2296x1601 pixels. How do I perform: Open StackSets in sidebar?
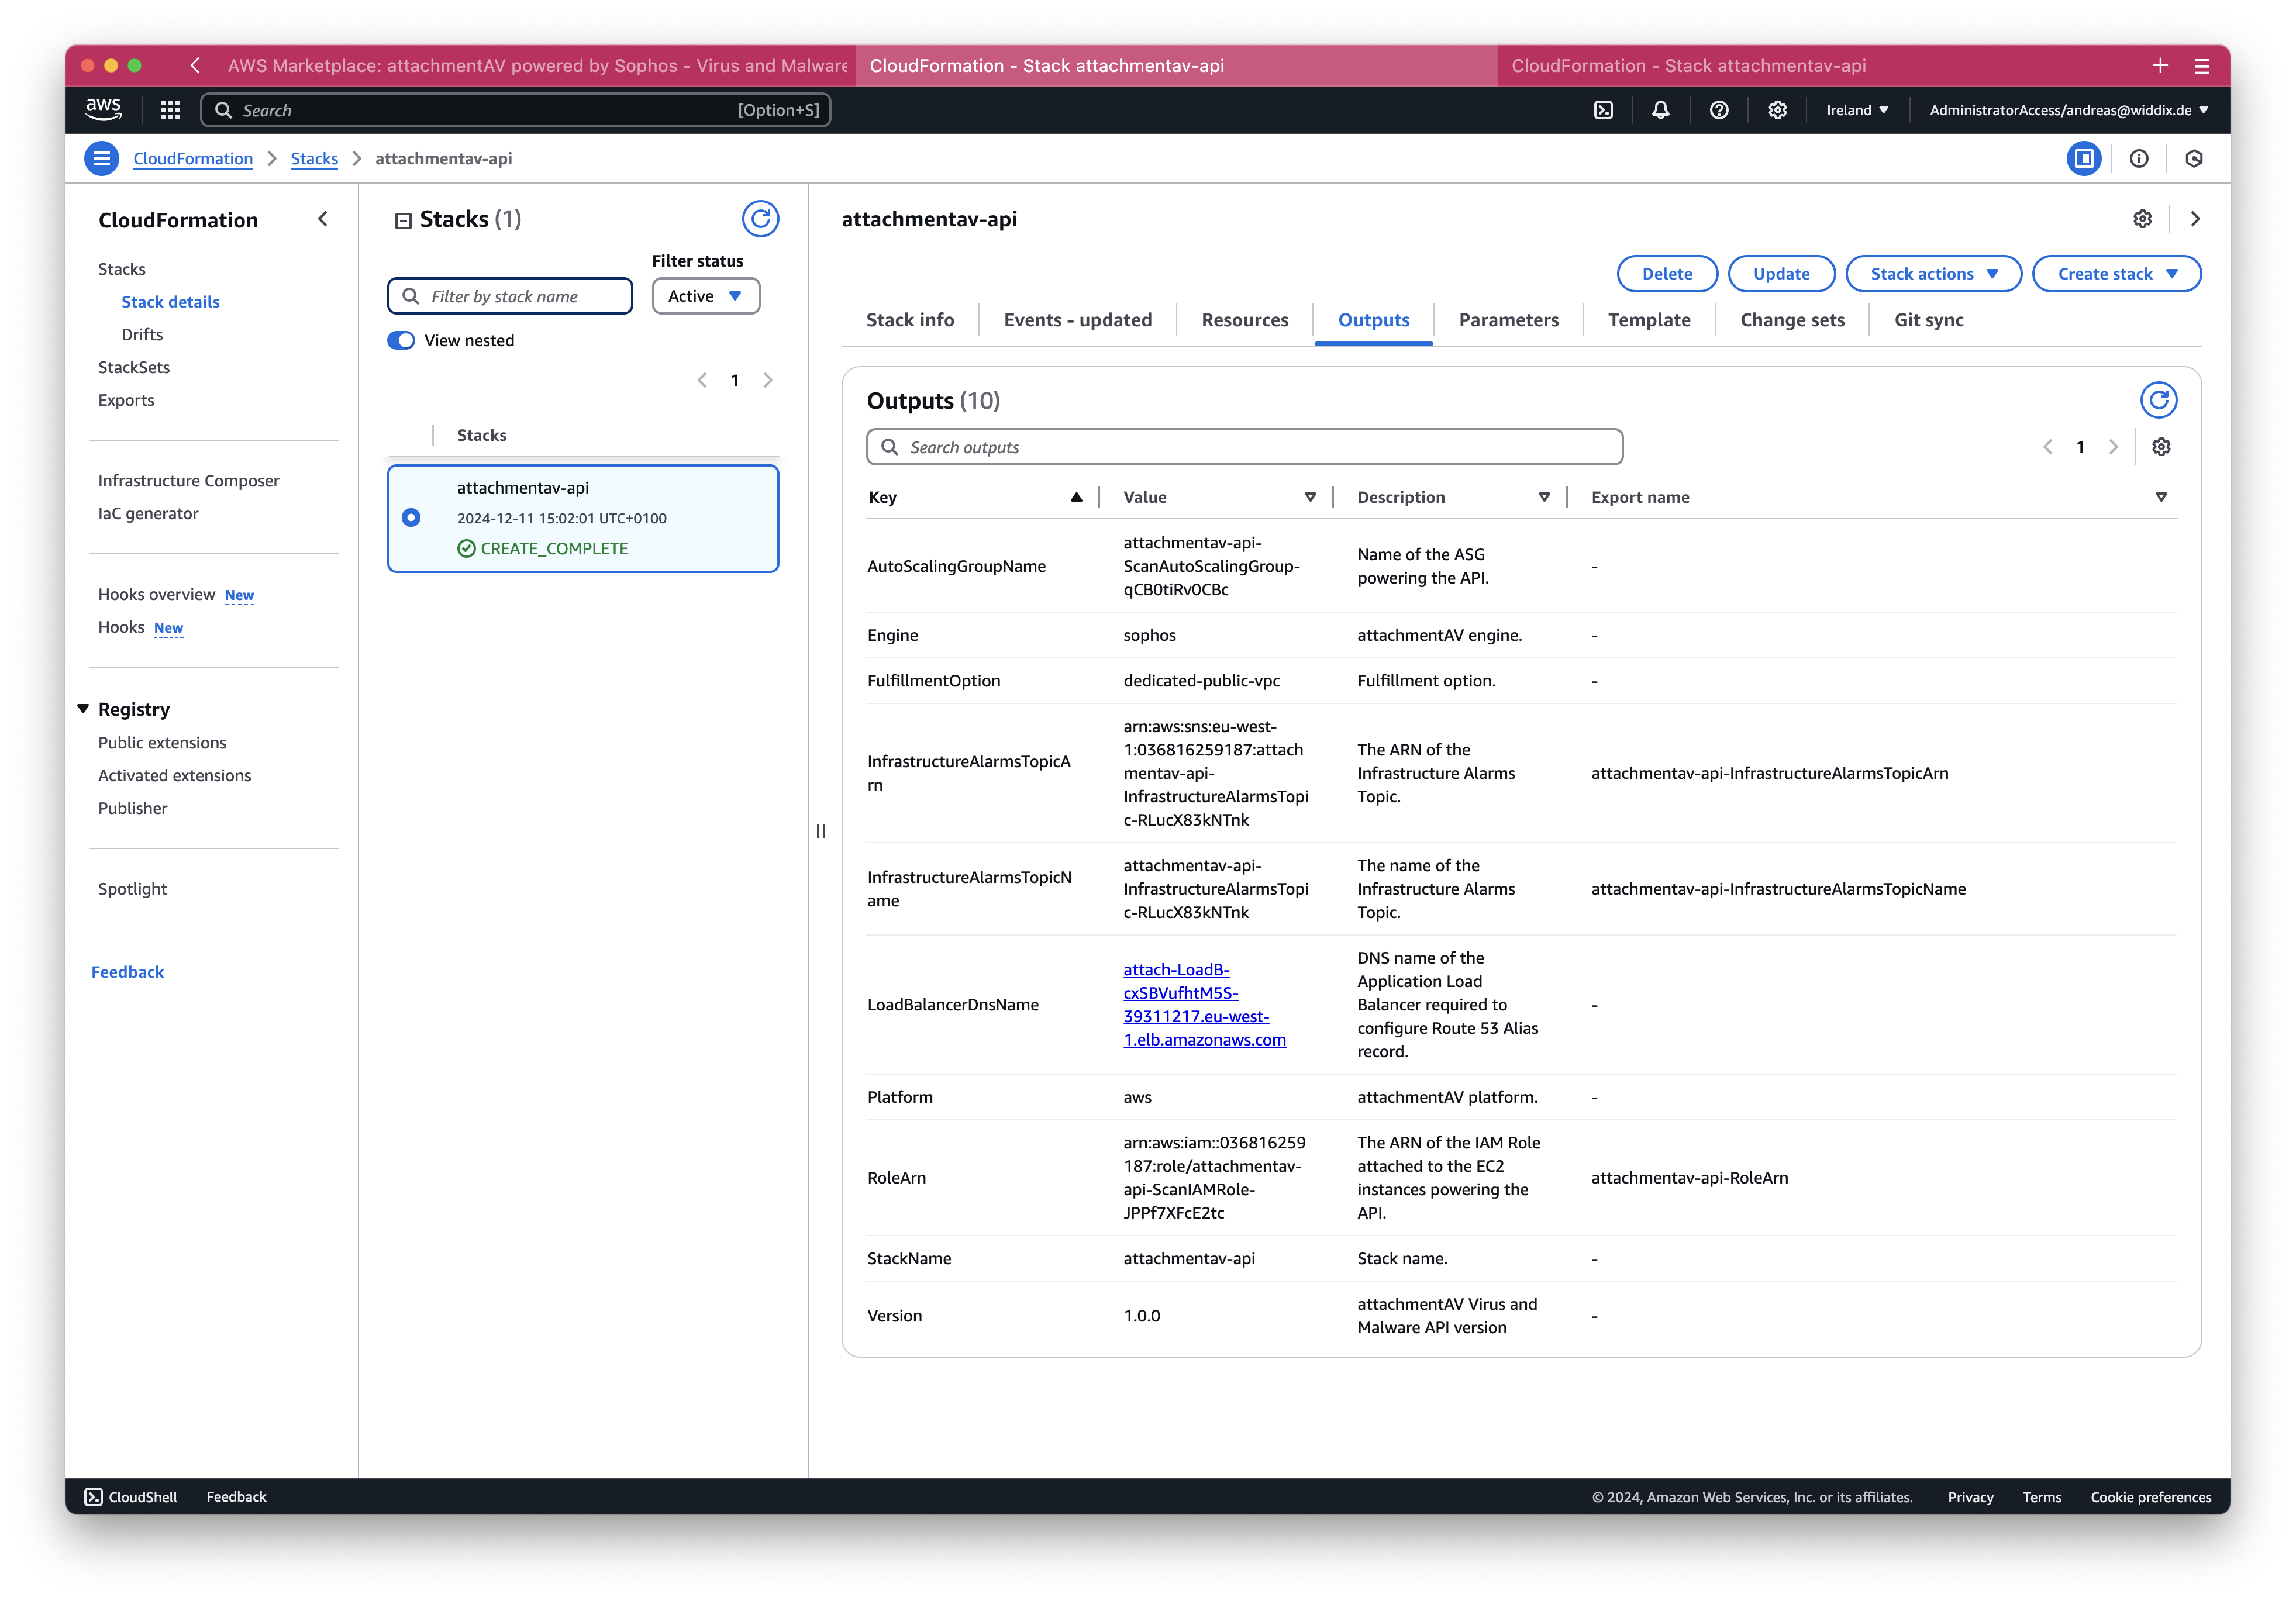[134, 367]
